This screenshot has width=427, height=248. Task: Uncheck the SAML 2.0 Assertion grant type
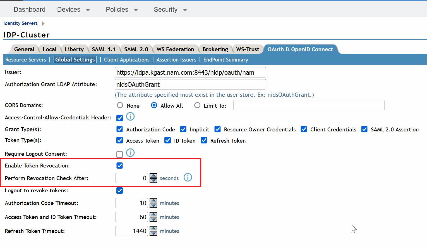364,129
